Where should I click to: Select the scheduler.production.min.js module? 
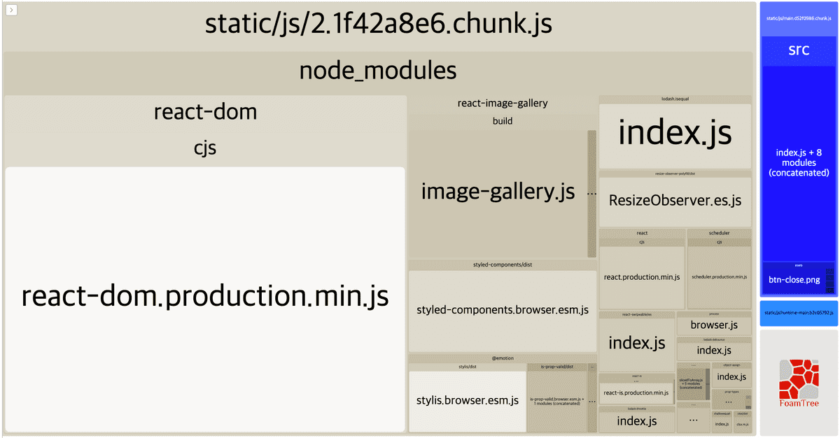click(x=720, y=277)
